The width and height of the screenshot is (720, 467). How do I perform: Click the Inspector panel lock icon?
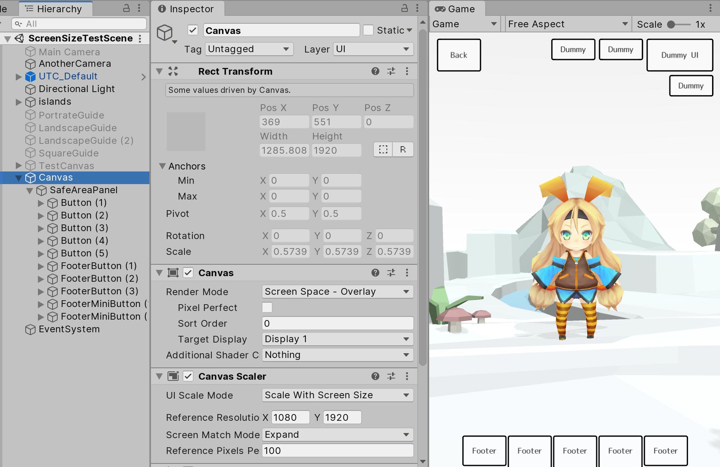[405, 8]
